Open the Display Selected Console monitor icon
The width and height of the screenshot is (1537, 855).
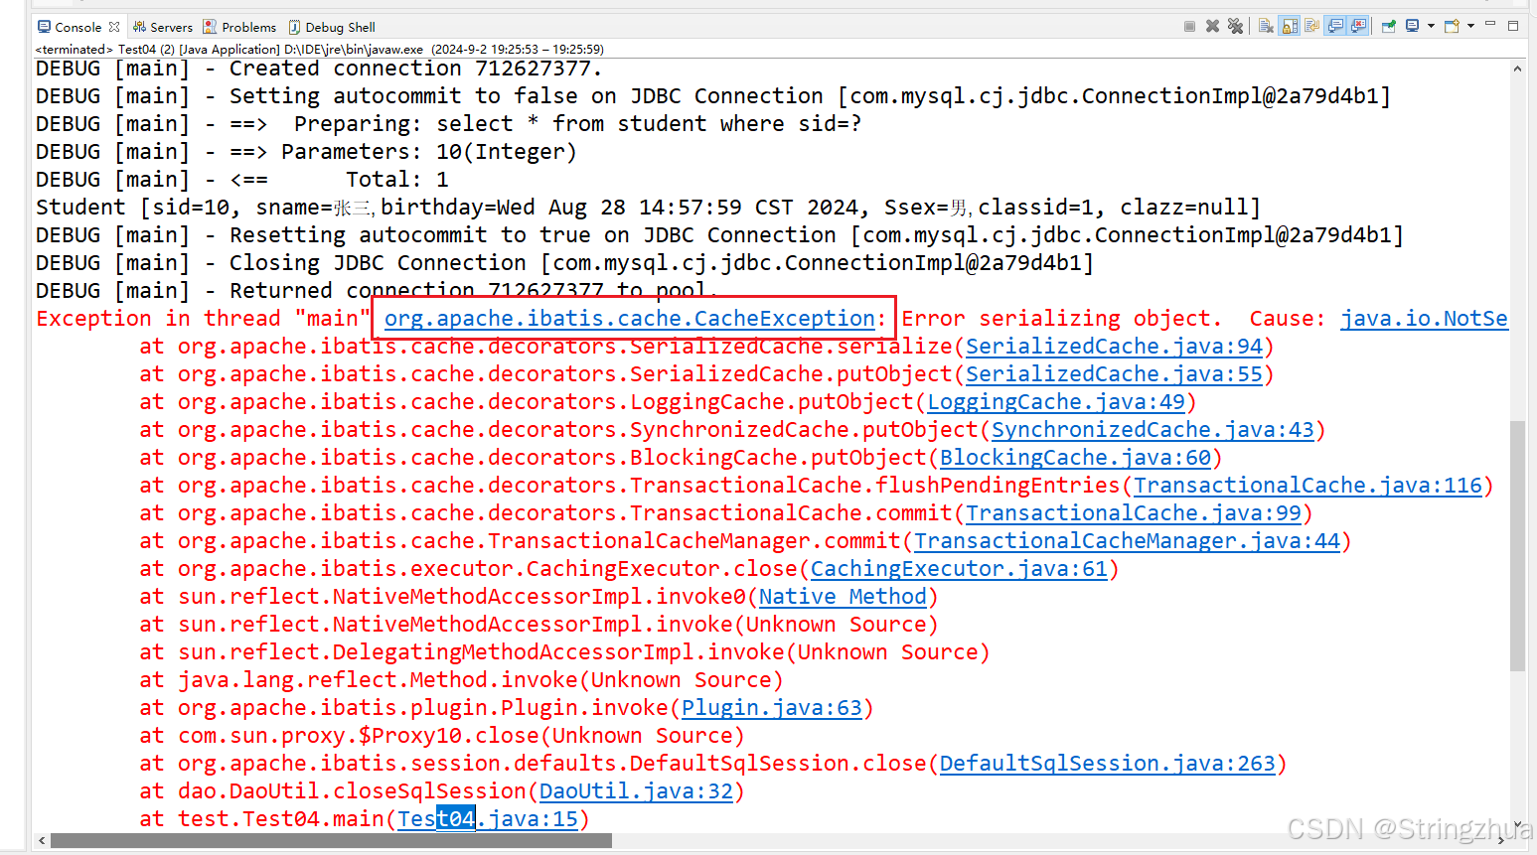tap(1412, 27)
